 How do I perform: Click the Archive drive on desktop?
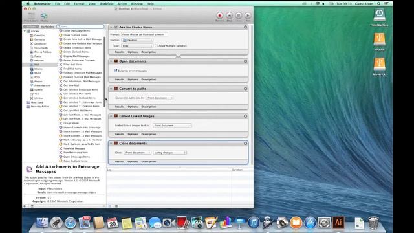379,40
